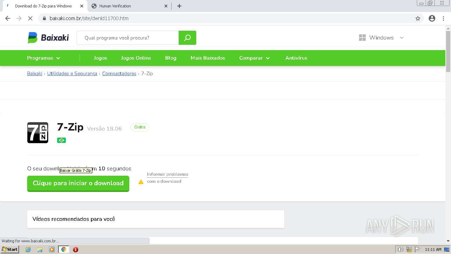This screenshot has height=254, width=451.
Task: Click the volume speaker tray icon
Action: click(x=401, y=249)
